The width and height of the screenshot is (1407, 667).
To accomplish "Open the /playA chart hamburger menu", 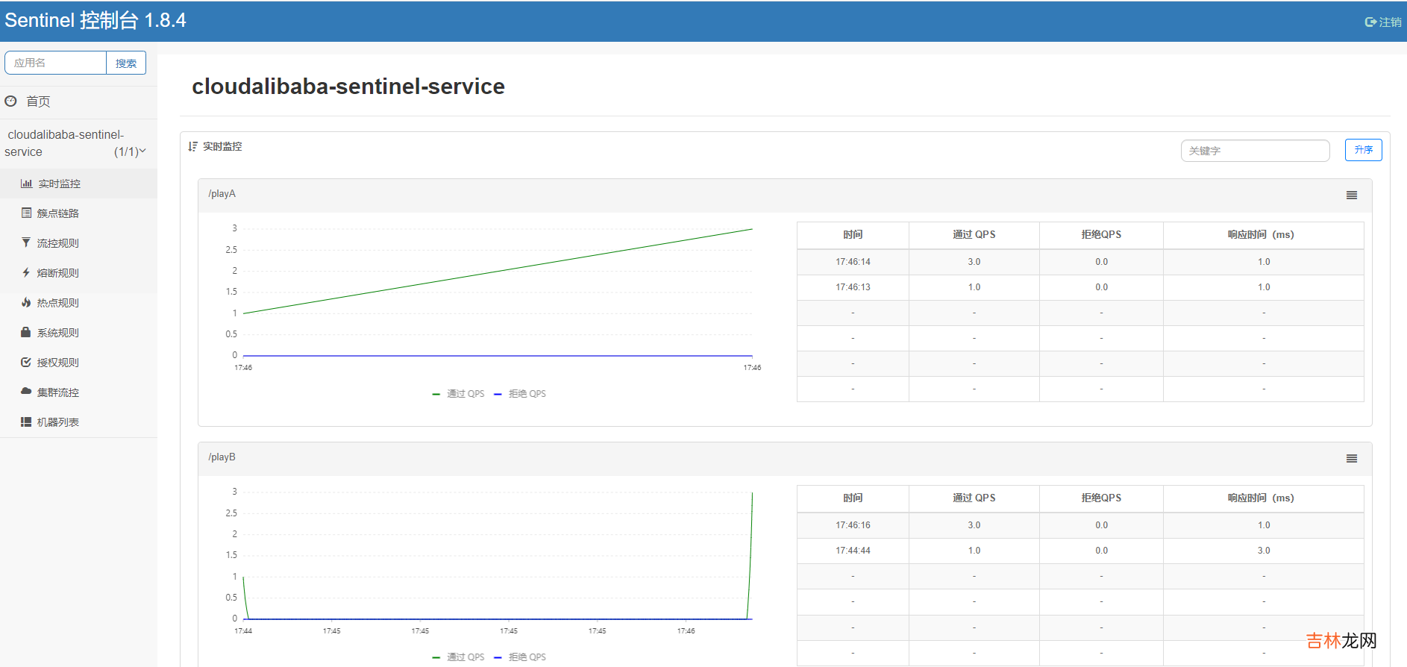I will tap(1351, 195).
